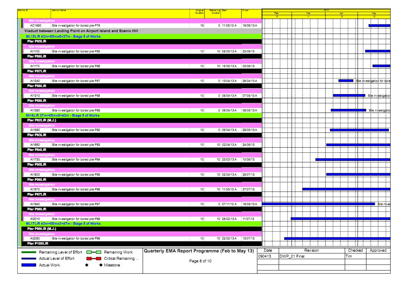Click the Activity Name column header
The width and height of the screenshot is (415, 293).
point(120,14)
